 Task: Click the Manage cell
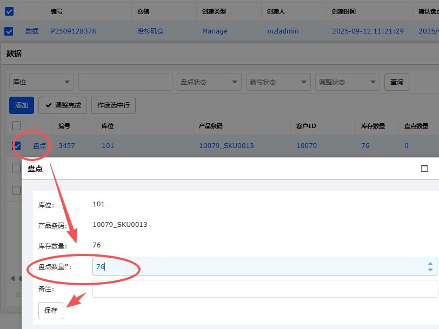coord(215,31)
